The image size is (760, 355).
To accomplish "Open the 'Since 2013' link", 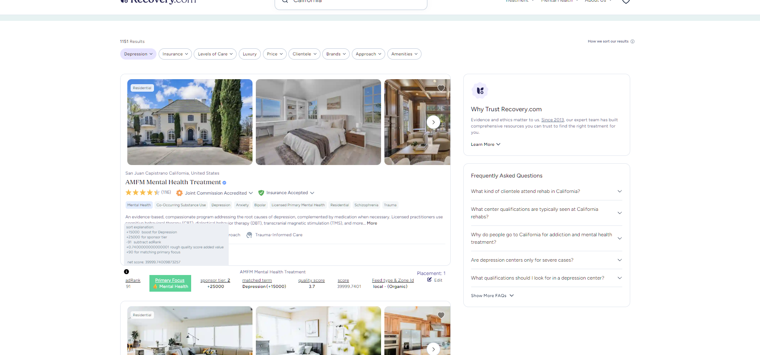I will click(552, 120).
